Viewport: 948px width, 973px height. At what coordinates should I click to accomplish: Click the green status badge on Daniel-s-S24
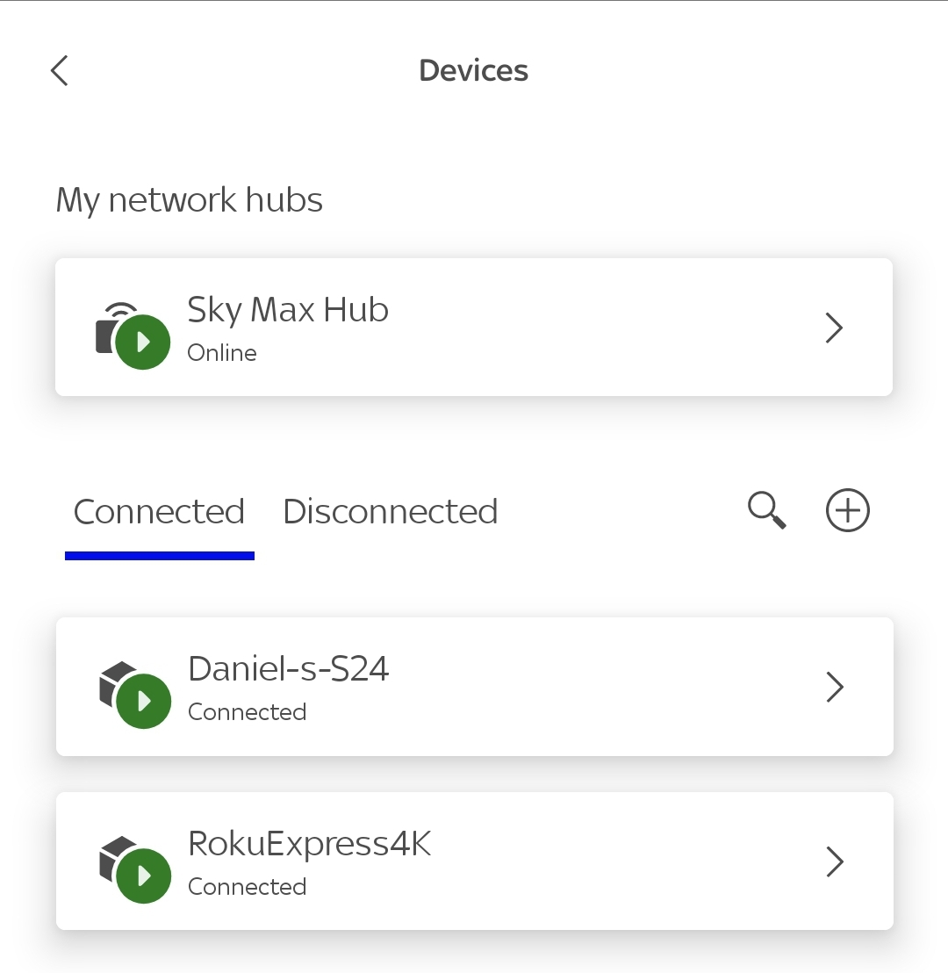coord(143,701)
